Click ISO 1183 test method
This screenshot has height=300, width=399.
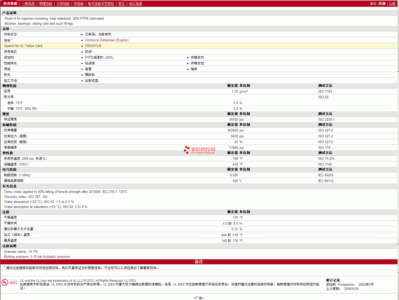pos(325,92)
